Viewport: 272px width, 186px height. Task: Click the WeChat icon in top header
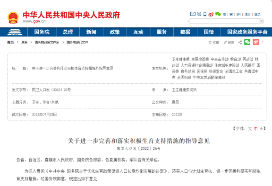point(218,14)
